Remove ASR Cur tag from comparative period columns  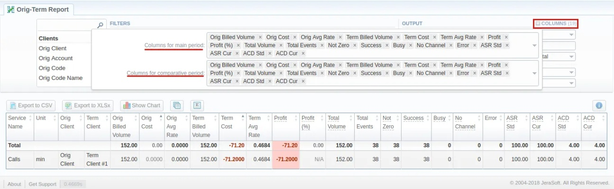point(237,81)
